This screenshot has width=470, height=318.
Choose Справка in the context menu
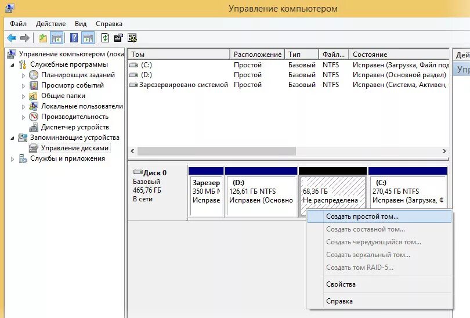pyautogui.click(x=379, y=301)
